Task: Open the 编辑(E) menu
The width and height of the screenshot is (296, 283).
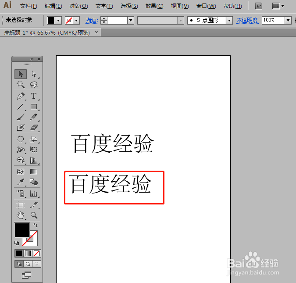Action: click(53, 6)
